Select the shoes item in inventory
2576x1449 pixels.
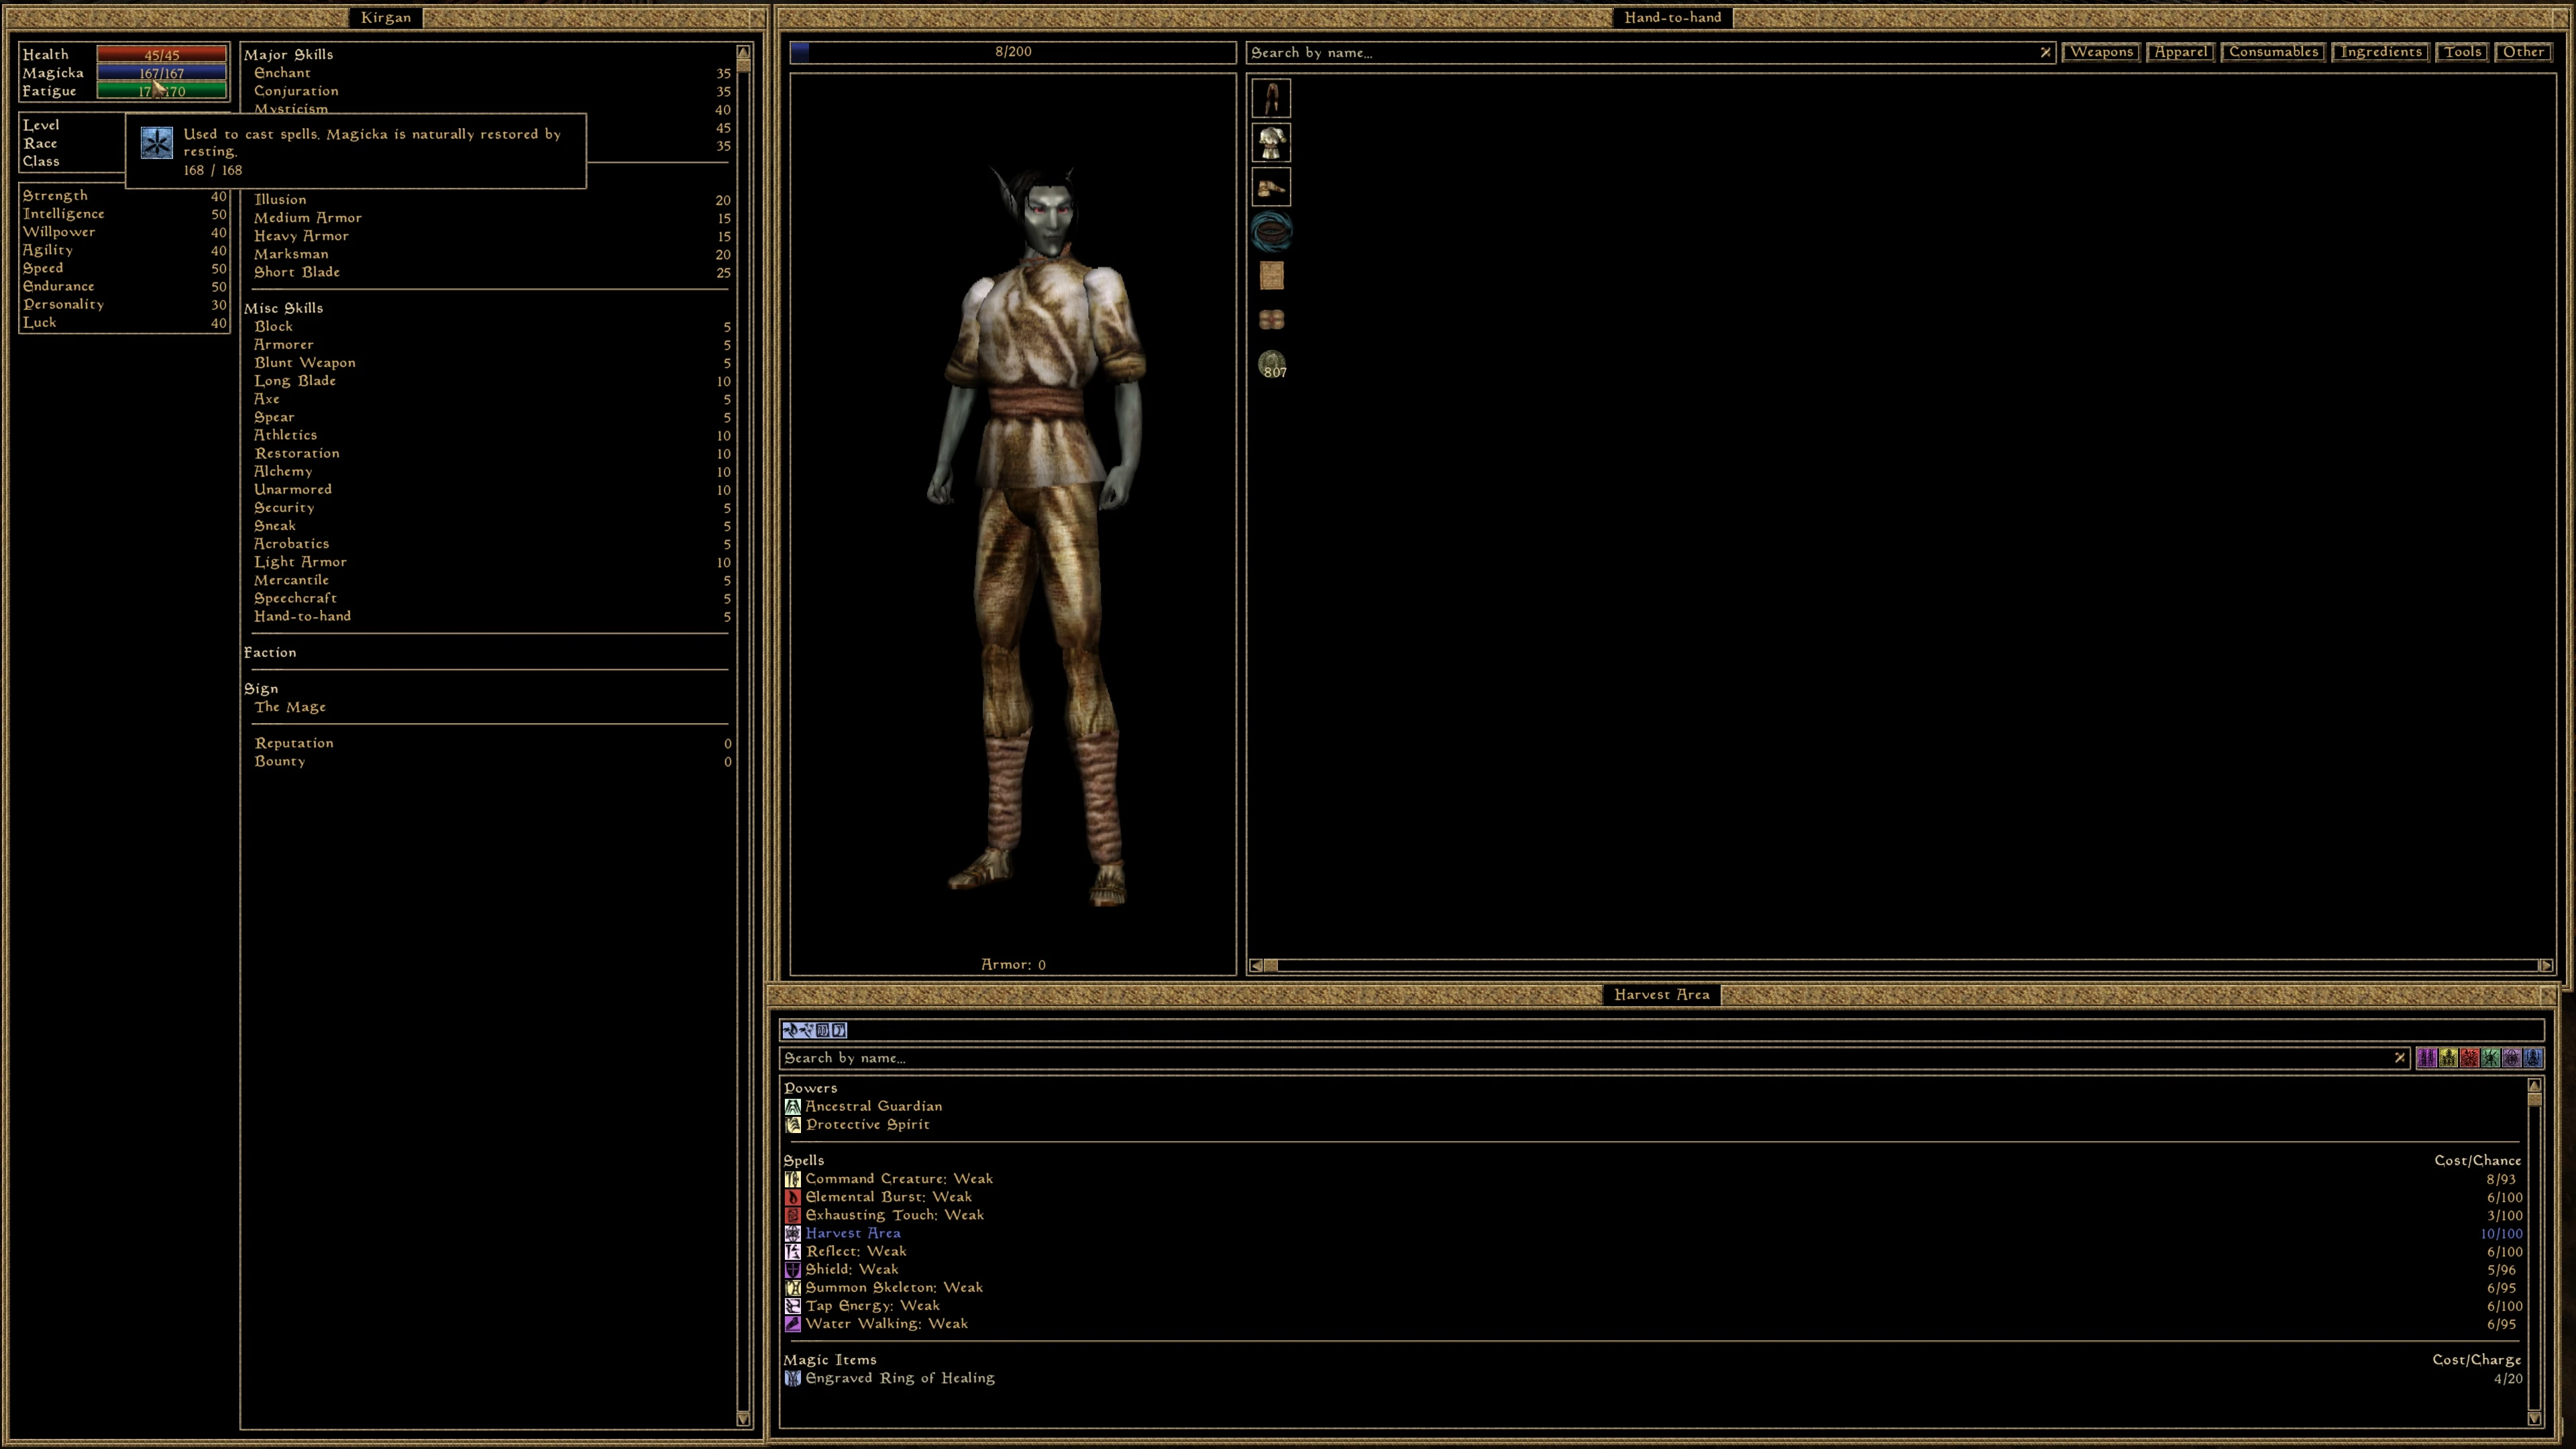(x=1271, y=187)
